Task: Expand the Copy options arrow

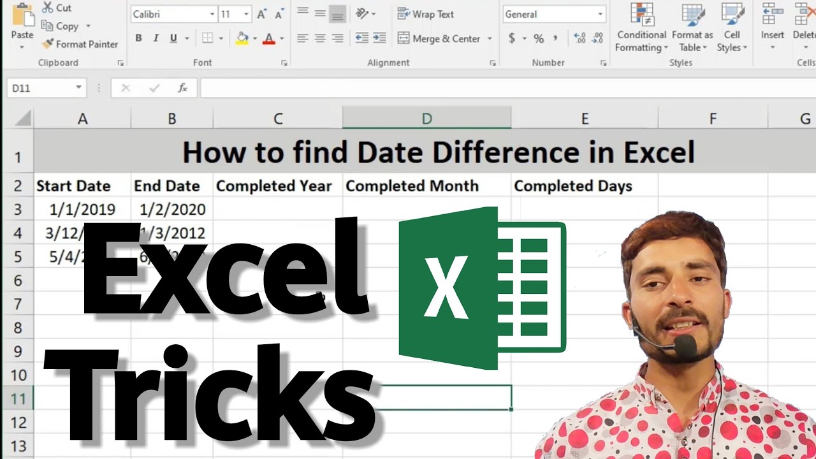Action: point(88,26)
